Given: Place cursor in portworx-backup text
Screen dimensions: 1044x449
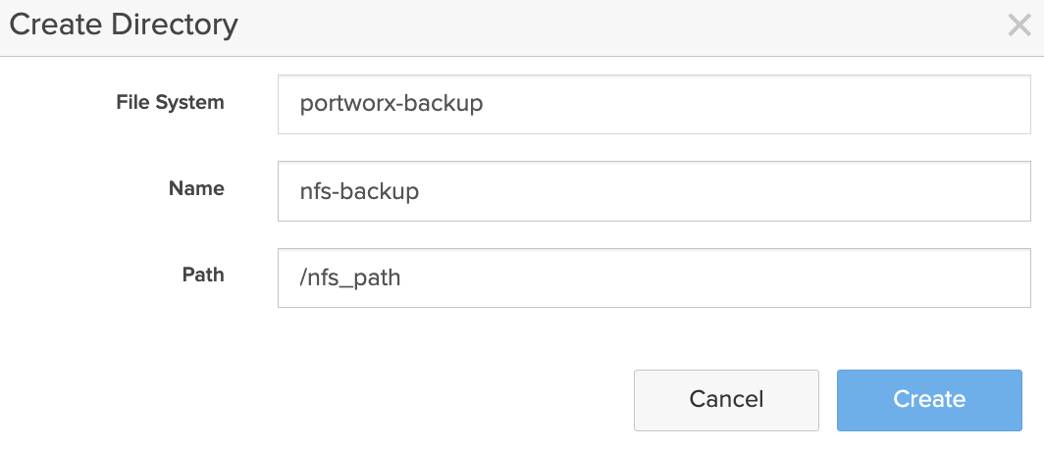Looking at the screenshot, I should (x=391, y=104).
